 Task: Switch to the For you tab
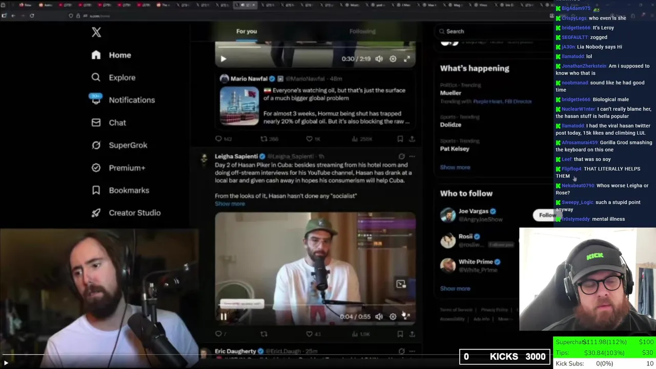[x=247, y=31]
